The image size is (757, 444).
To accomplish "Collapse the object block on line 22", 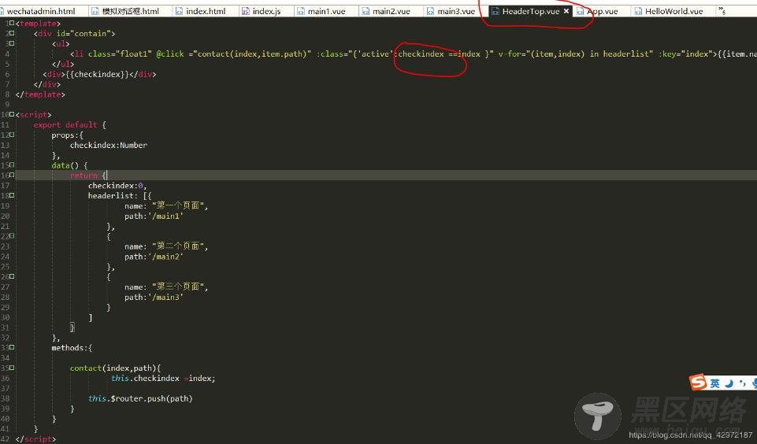I will (x=12, y=236).
